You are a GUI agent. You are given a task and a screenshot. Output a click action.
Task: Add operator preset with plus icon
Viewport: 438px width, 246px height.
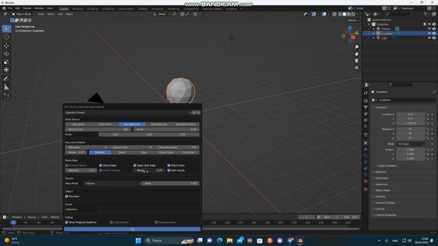[194, 112]
